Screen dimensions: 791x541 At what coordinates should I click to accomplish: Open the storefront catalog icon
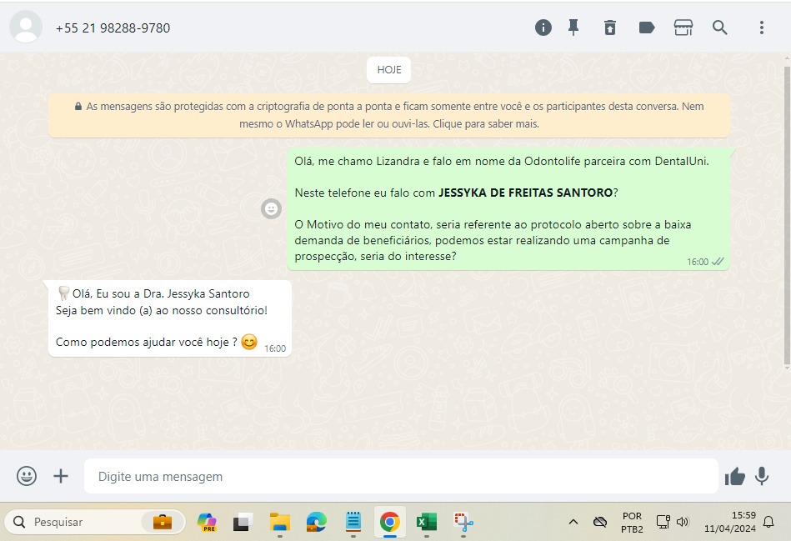[683, 28]
